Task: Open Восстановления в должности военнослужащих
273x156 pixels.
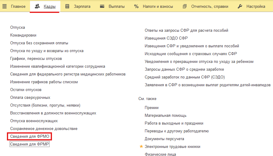Action: 53,113
